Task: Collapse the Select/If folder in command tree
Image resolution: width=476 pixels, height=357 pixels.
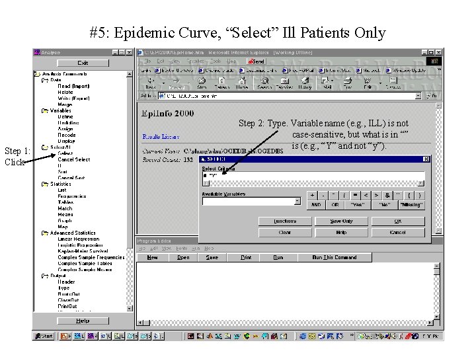Action: click(45, 147)
